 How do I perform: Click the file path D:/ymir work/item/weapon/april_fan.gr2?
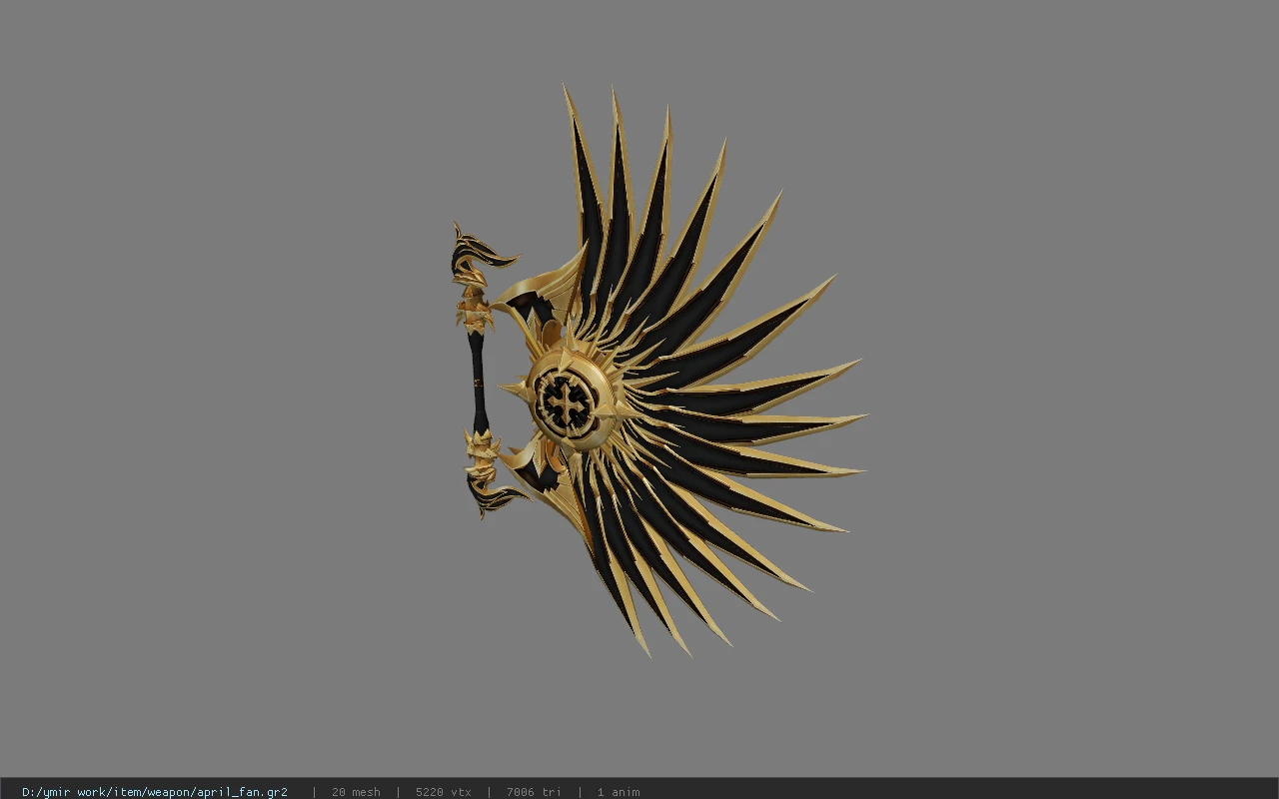tap(155, 792)
